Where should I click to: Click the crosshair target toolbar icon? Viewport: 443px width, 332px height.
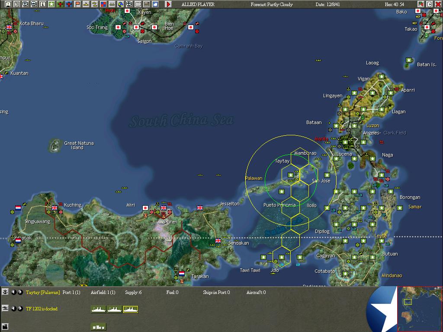click(129, 4)
